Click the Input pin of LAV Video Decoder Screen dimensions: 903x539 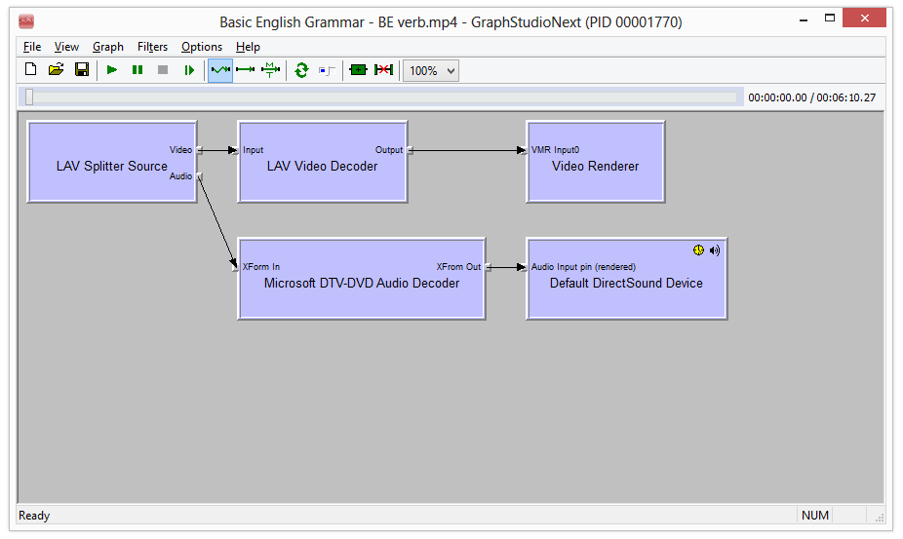pyautogui.click(x=236, y=150)
